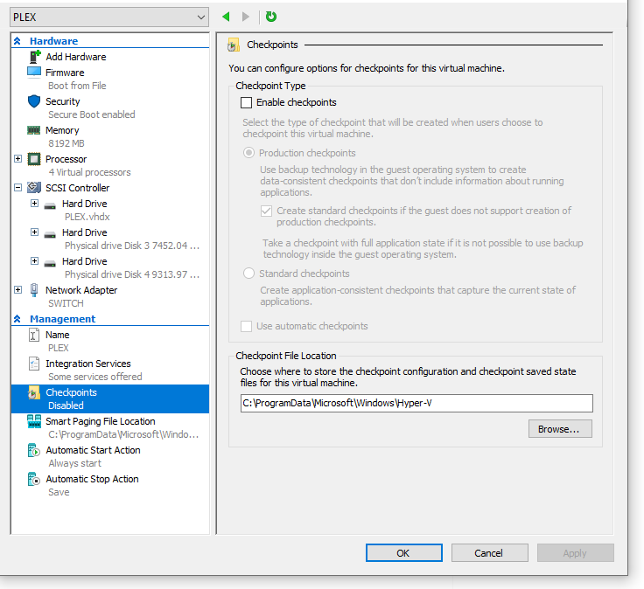
Task: Click the Memory chip icon
Action: coord(34,130)
